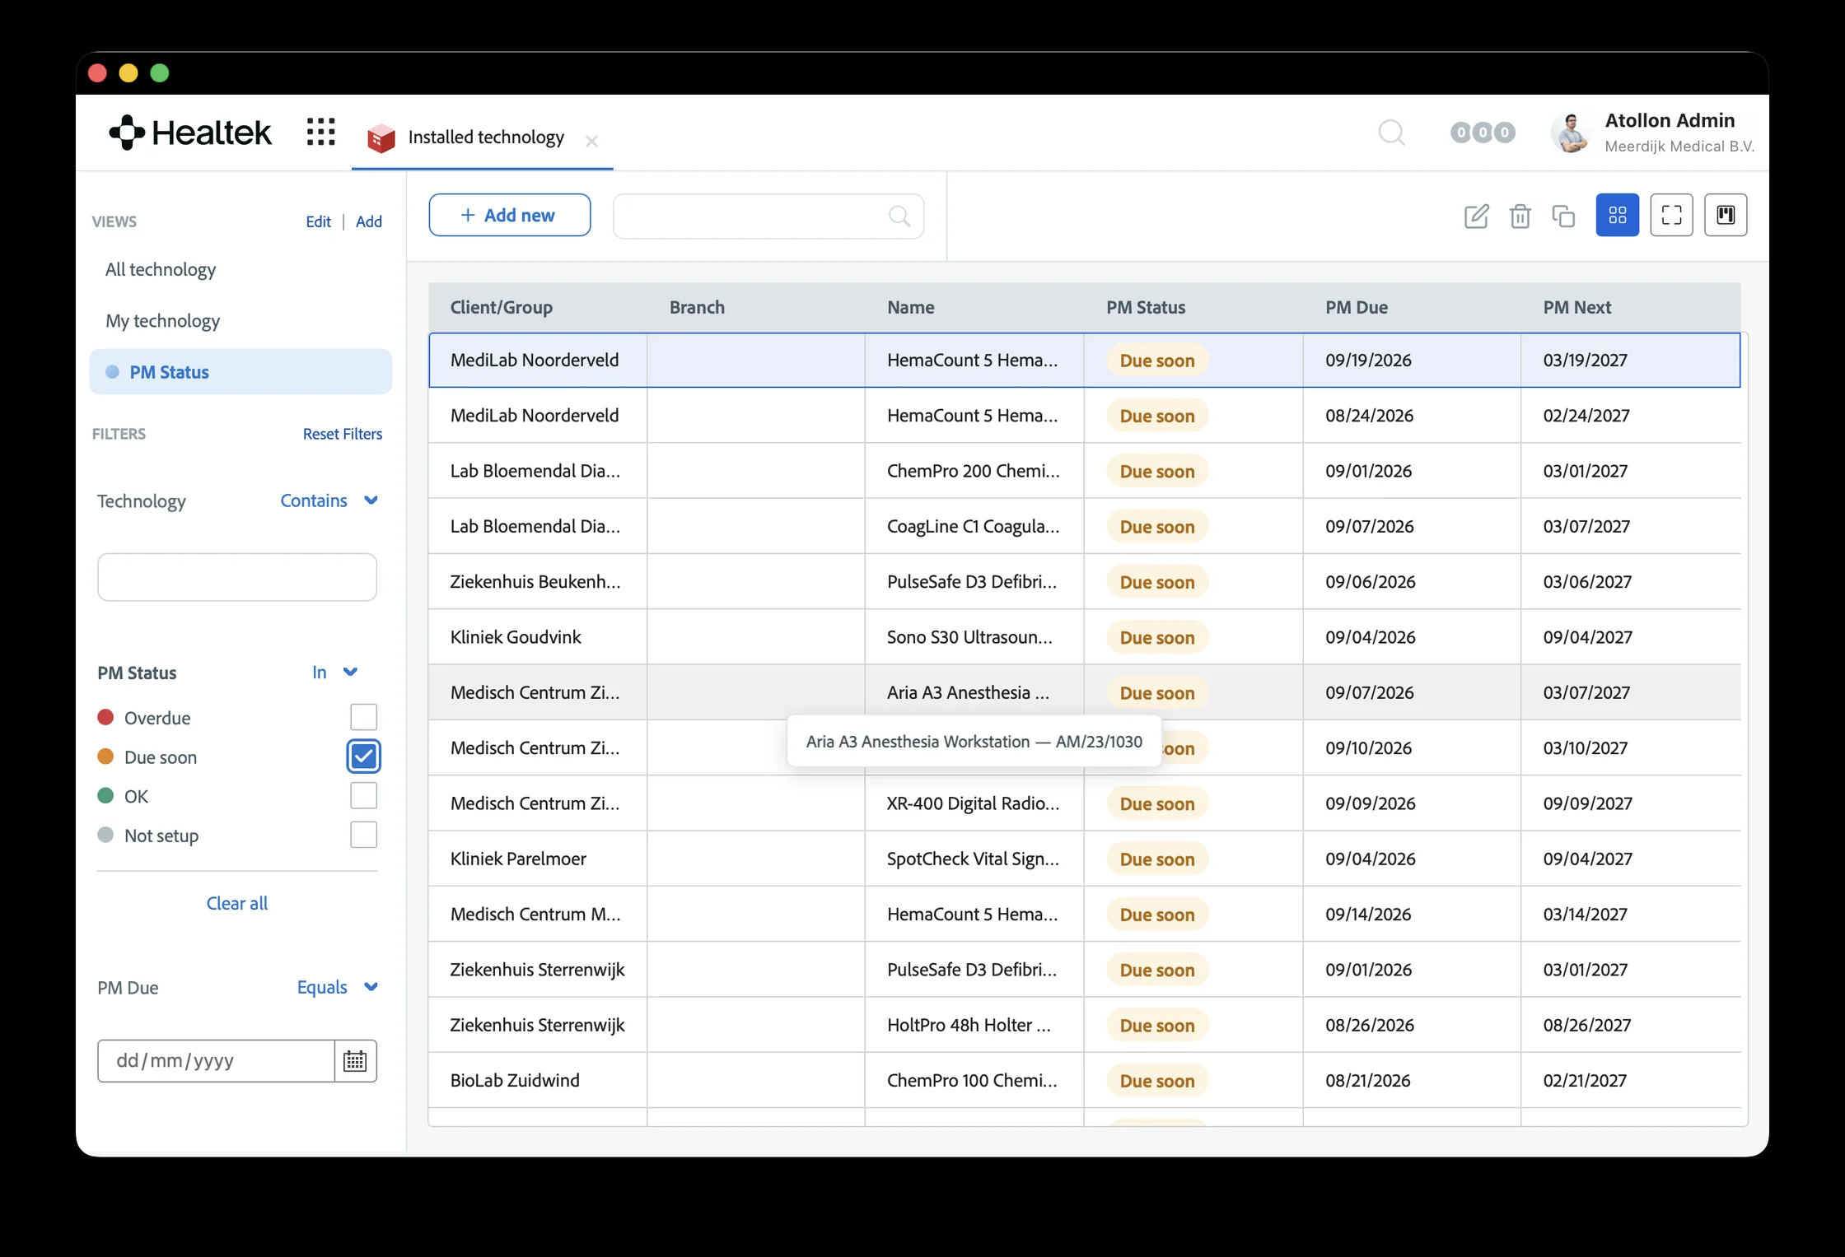Viewport: 1845px width, 1257px height.
Task: Click the ChemPro 200 Chemi... name cell
Action: (974, 471)
